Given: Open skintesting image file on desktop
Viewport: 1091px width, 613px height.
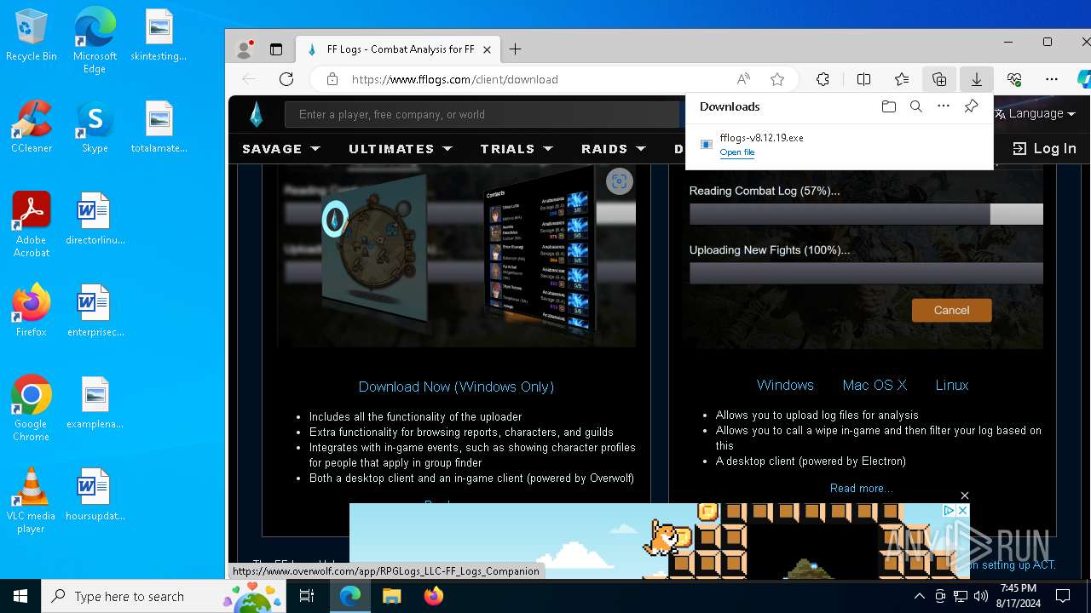Looking at the screenshot, I should [159, 35].
